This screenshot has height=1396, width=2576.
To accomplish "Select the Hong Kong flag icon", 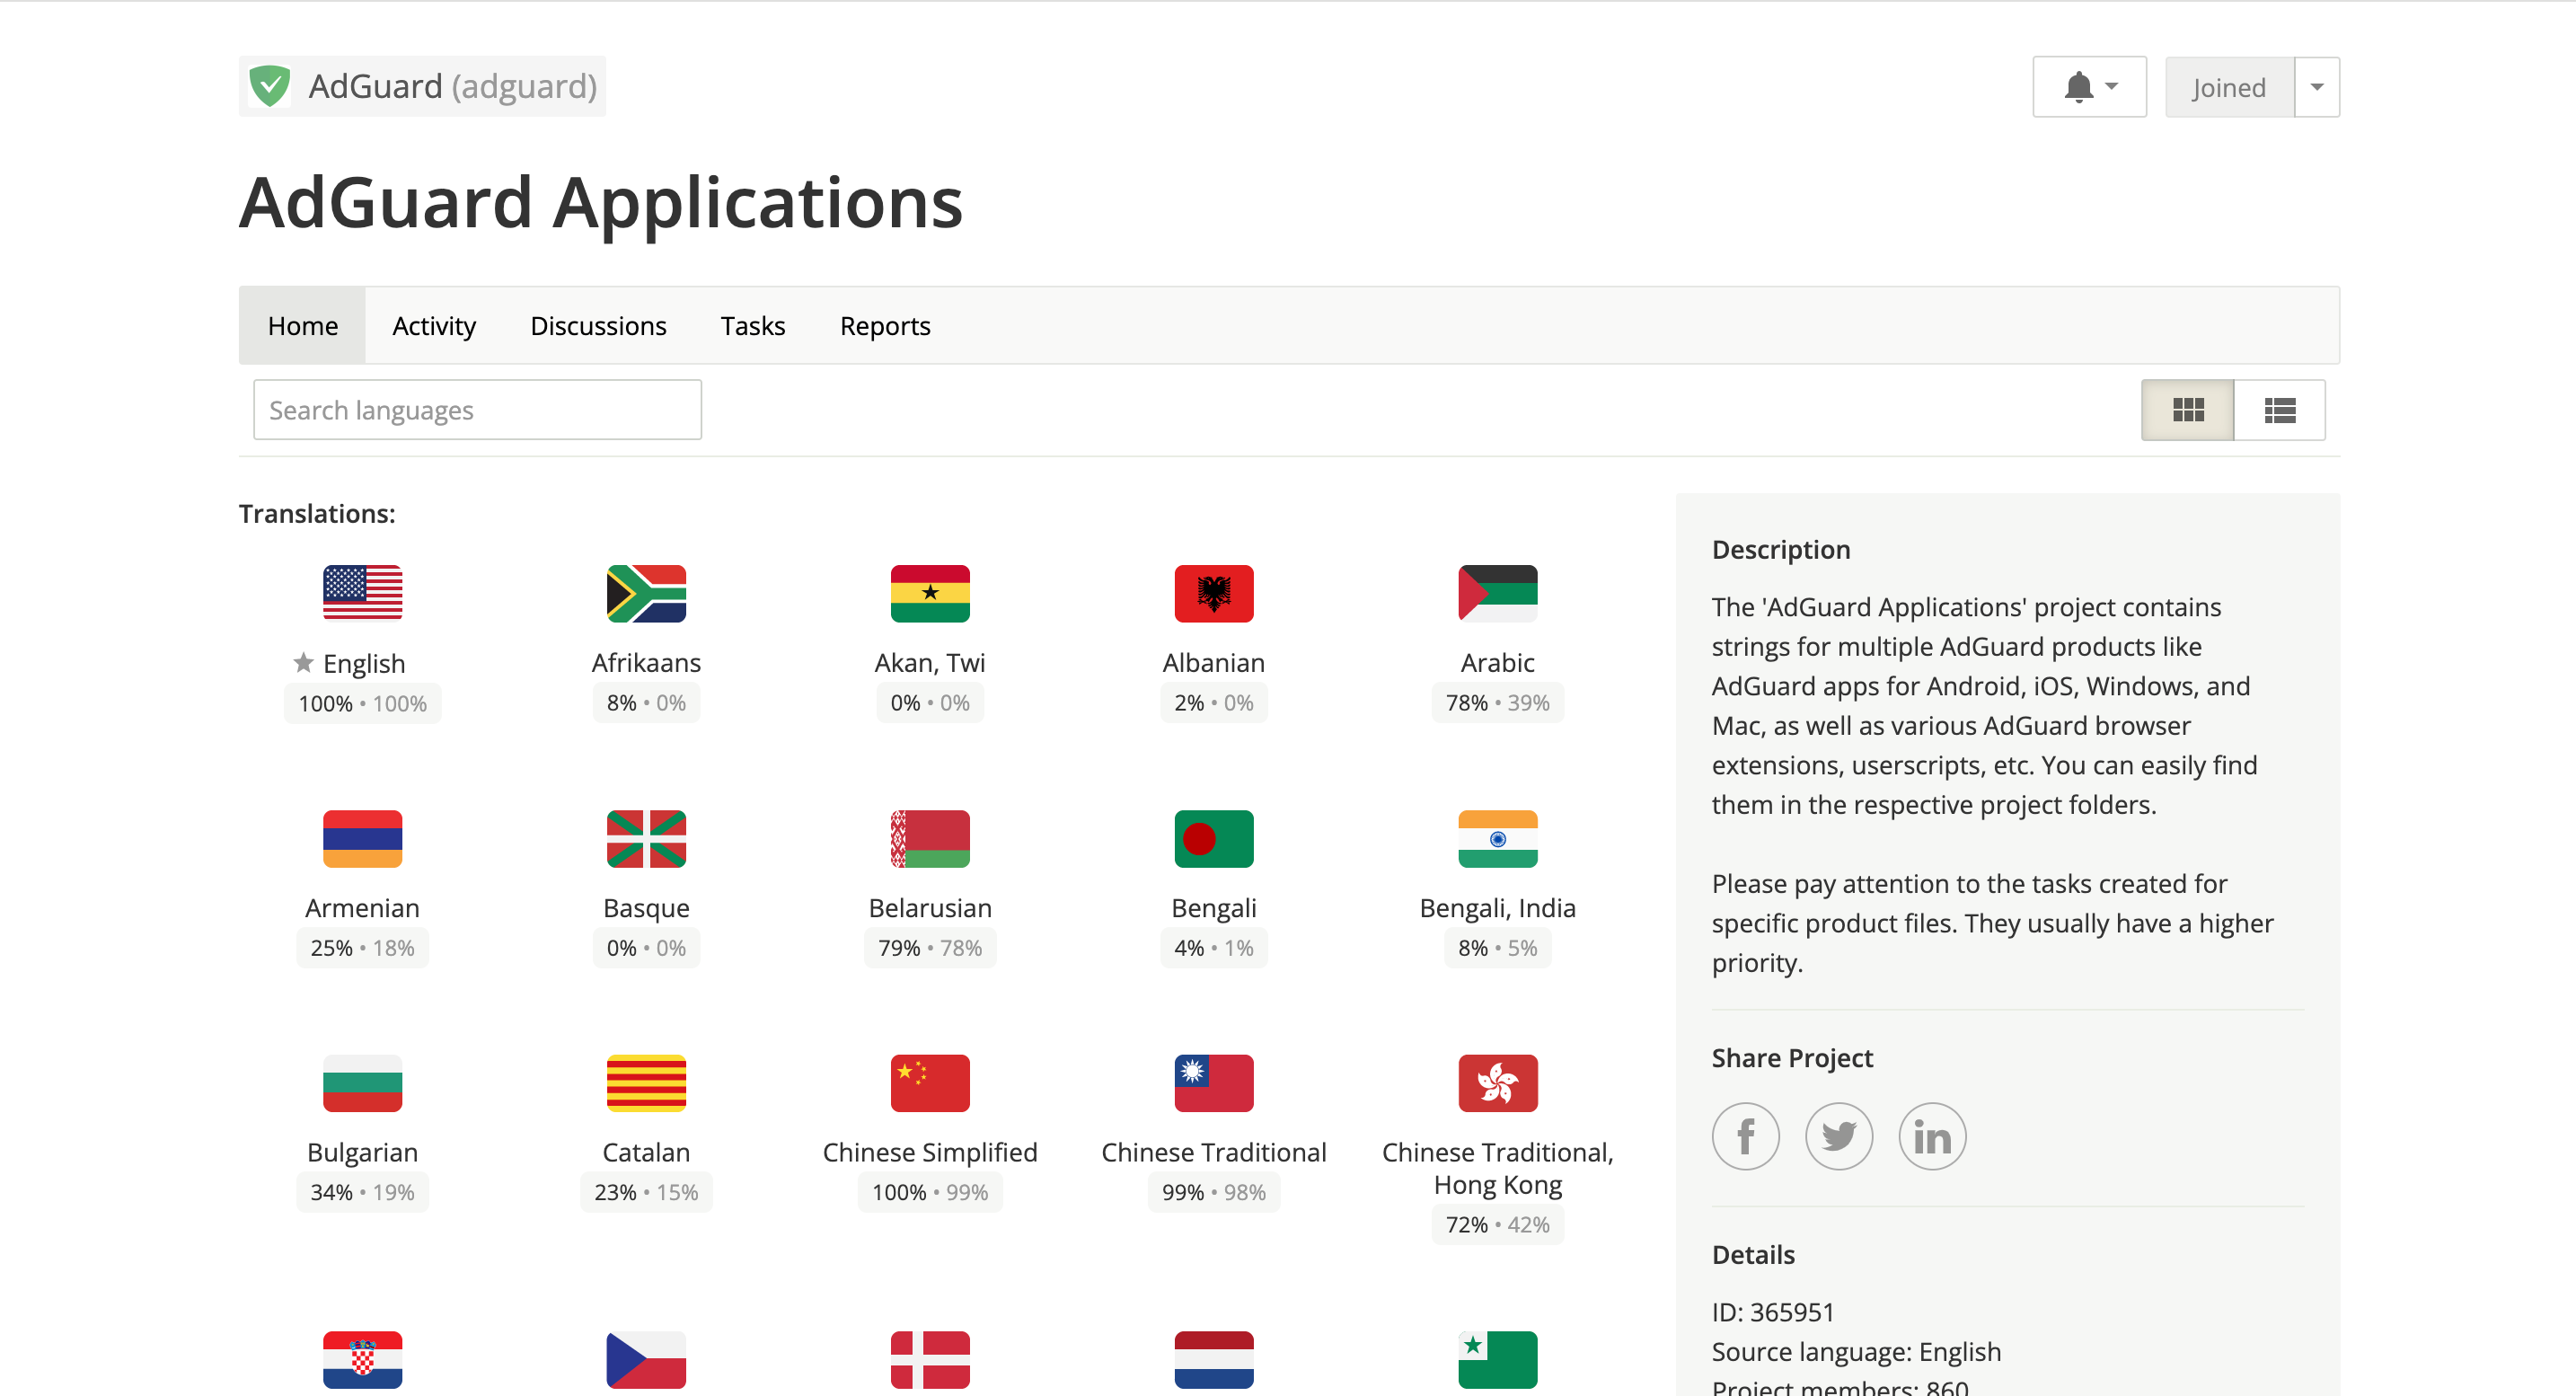I will (x=1498, y=1083).
